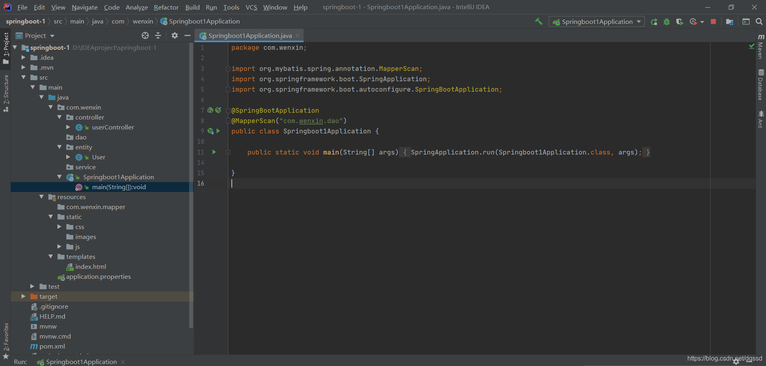Screen dimensions: 766x366
Task: Close the Springboot1Application.java editor tab
Action: pos(298,35)
